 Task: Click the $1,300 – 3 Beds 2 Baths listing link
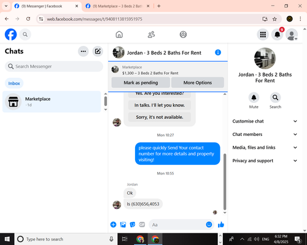click(x=150, y=73)
